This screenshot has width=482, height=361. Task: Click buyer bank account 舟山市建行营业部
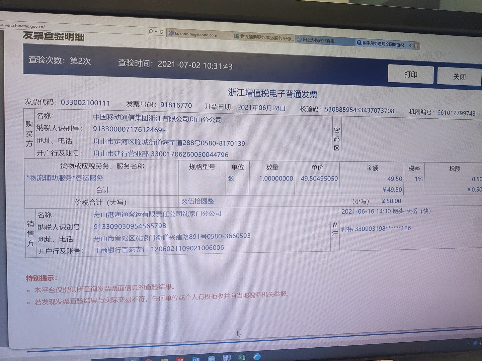point(121,154)
